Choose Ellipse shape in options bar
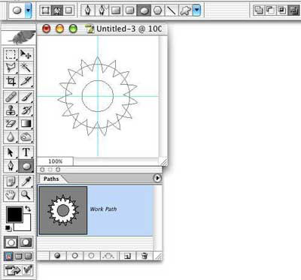This screenshot has height=280, width=301. coord(144,11)
